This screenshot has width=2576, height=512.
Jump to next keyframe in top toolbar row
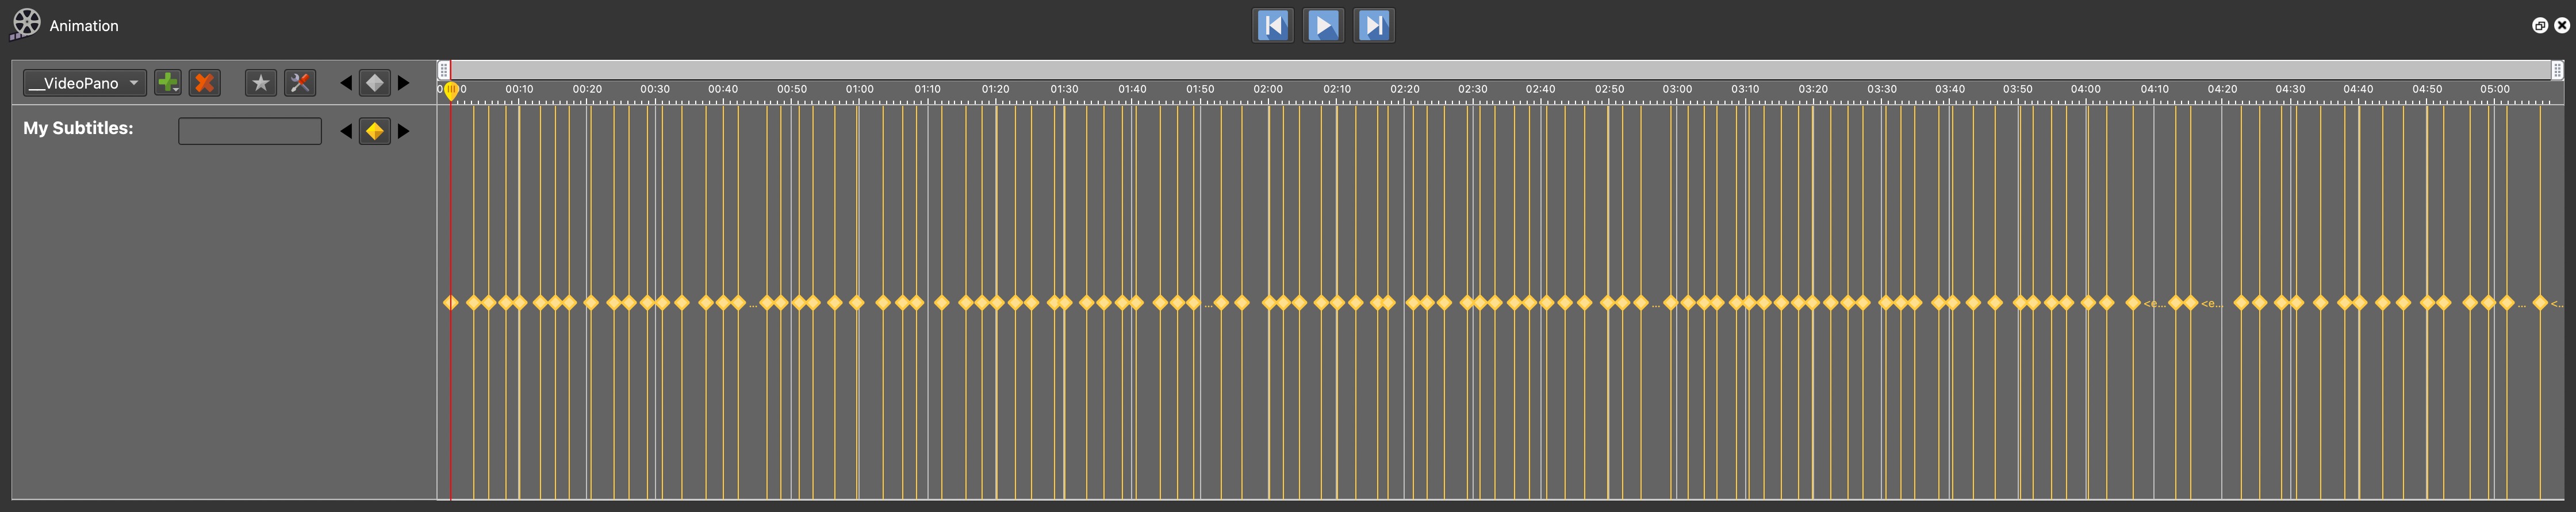tap(404, 83)
